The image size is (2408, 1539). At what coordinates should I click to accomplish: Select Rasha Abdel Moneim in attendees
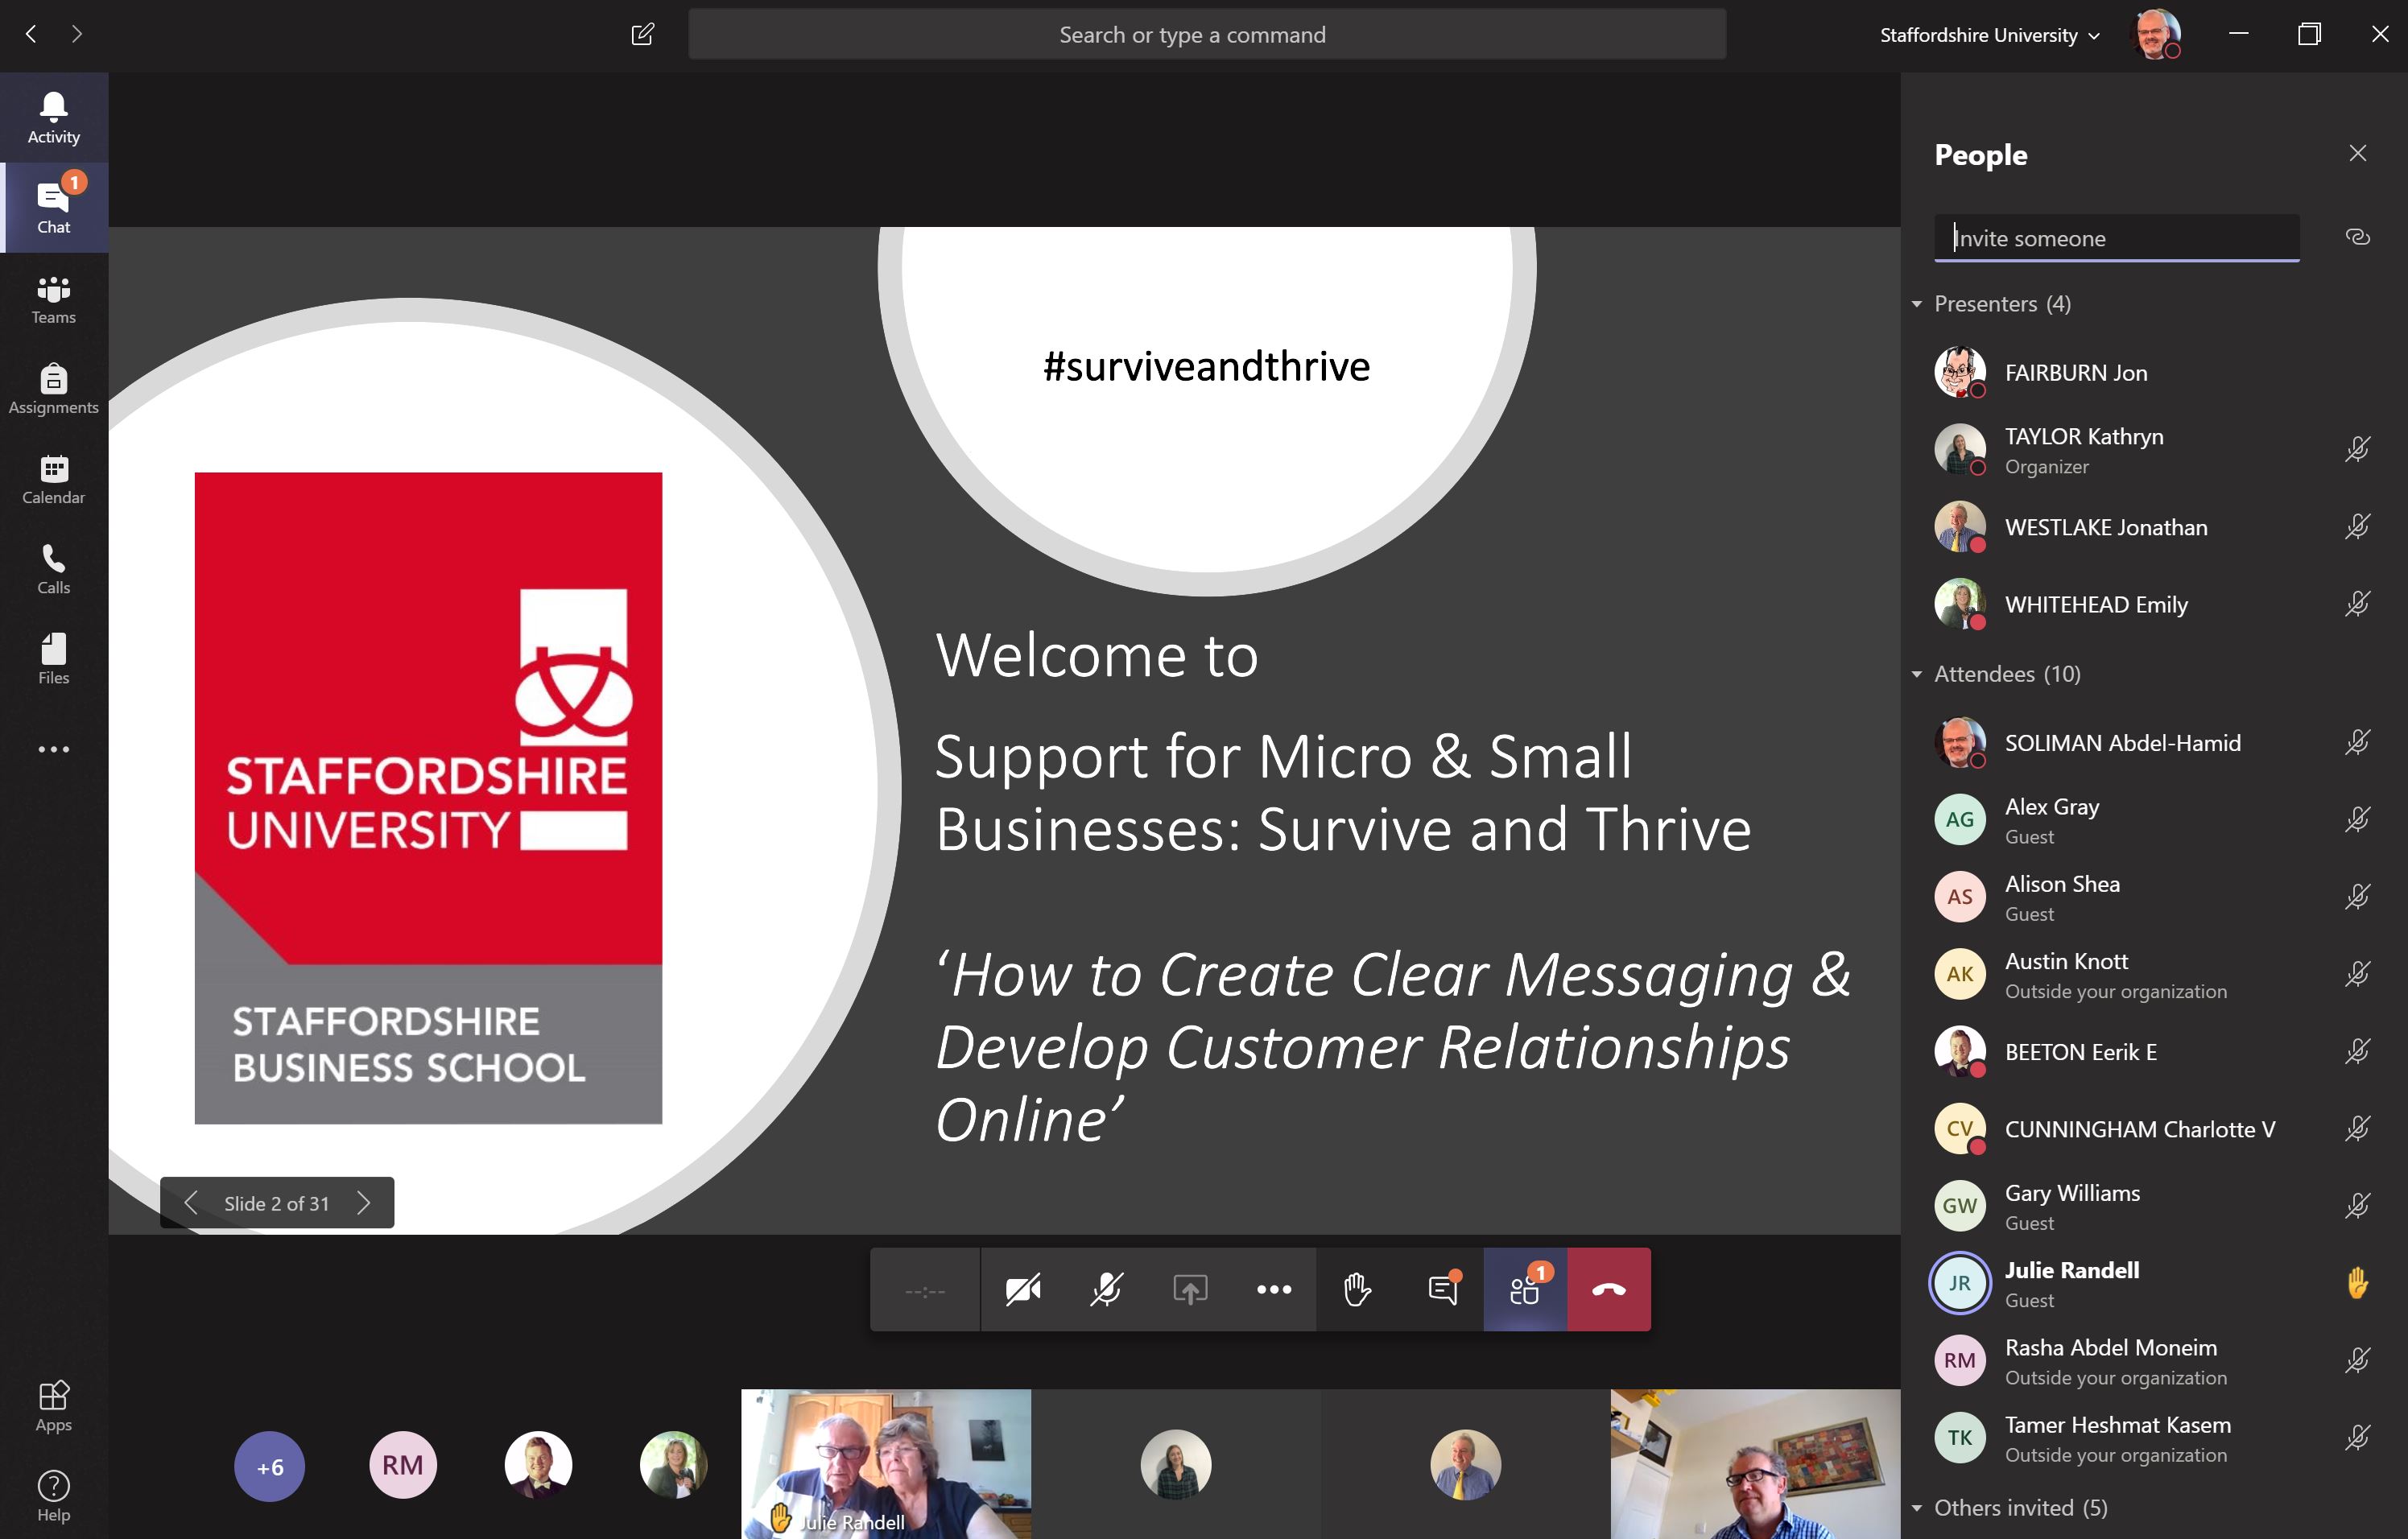(x=2154, y=1360)
